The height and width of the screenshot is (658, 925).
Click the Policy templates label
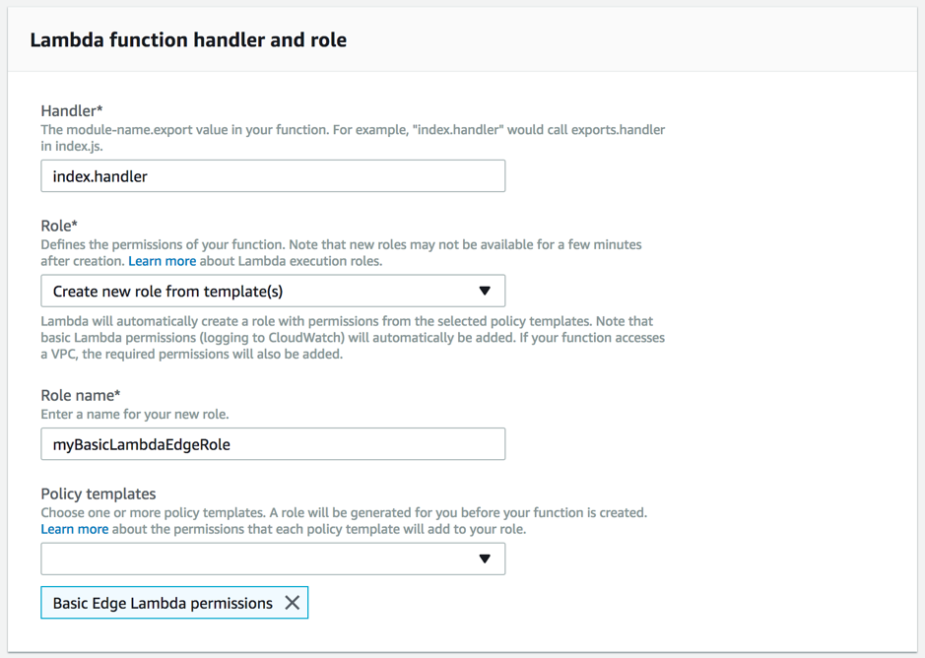99,493
